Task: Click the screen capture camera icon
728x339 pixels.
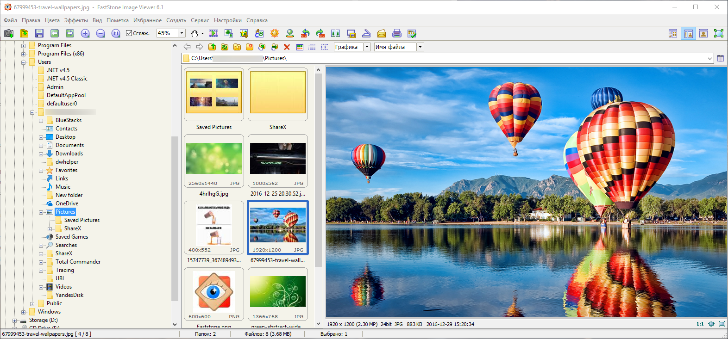Action: coord(9,33)
